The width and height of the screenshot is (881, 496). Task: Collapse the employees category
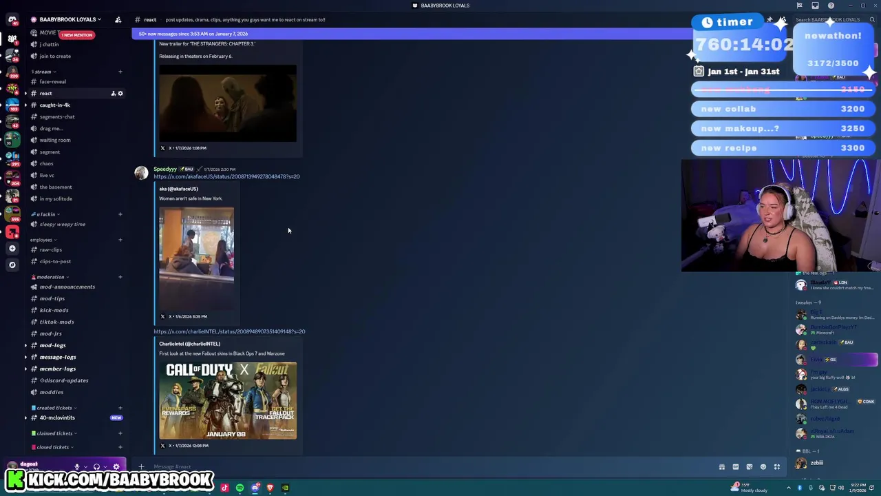(x=43, y=240)
